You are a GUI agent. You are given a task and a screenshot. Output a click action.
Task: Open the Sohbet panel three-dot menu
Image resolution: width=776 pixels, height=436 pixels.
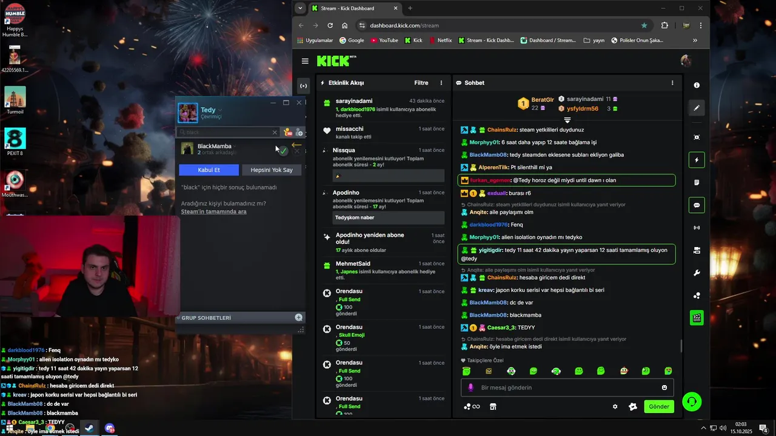(672, 83)
